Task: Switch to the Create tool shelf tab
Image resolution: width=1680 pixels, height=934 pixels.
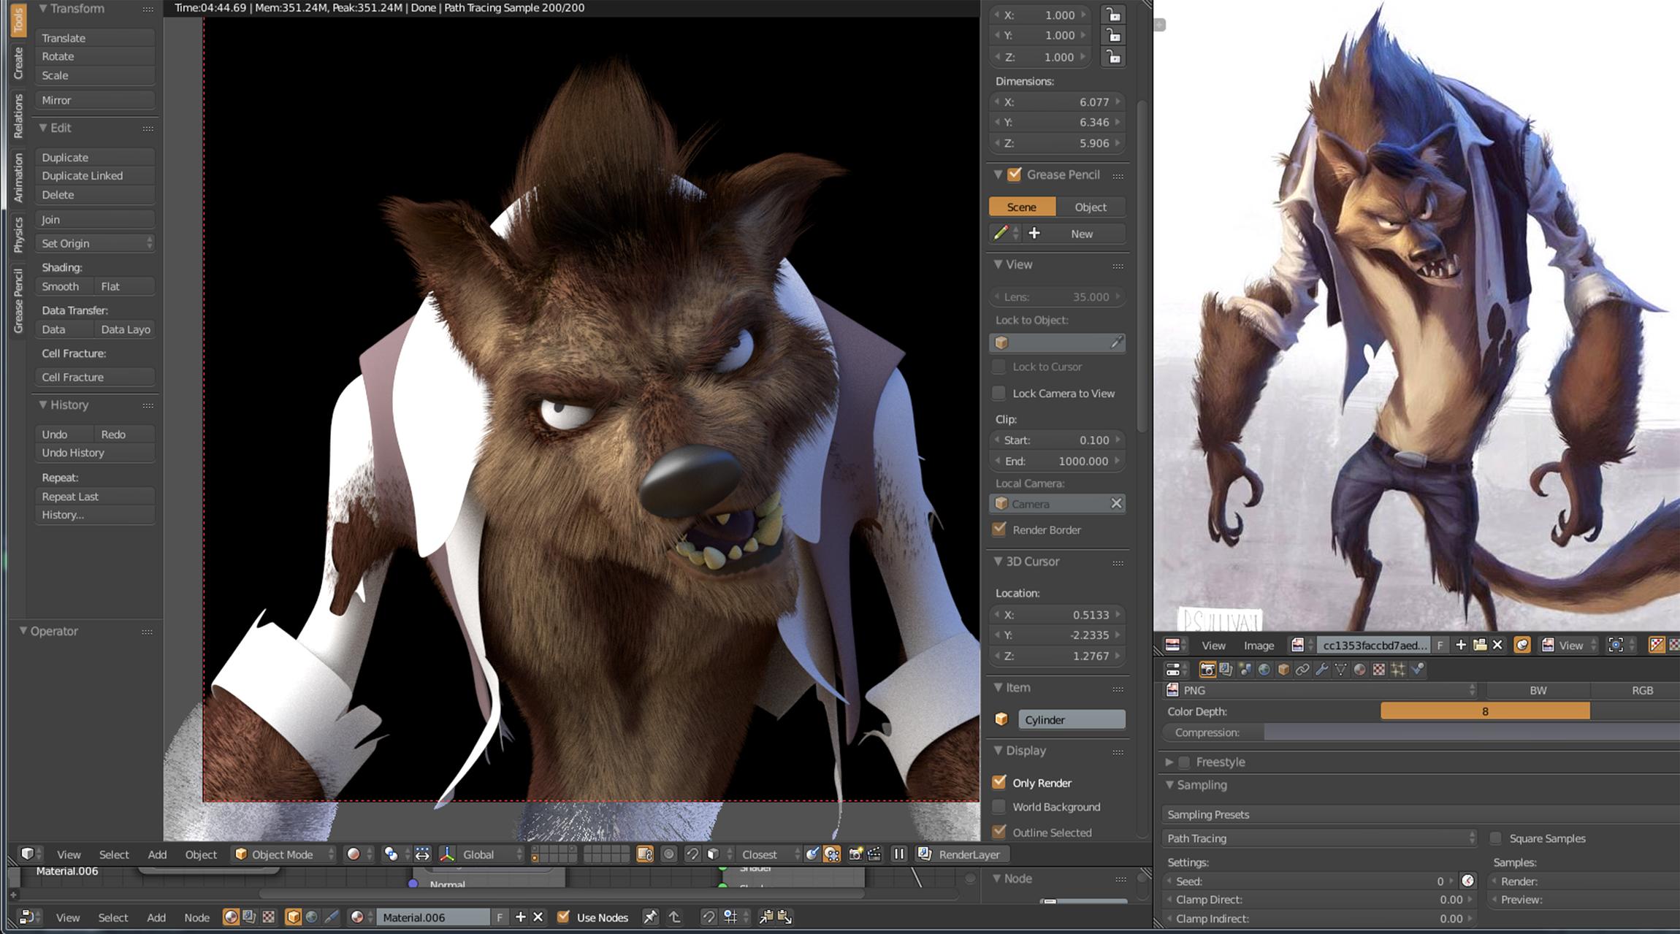Action: pos(18,63)
